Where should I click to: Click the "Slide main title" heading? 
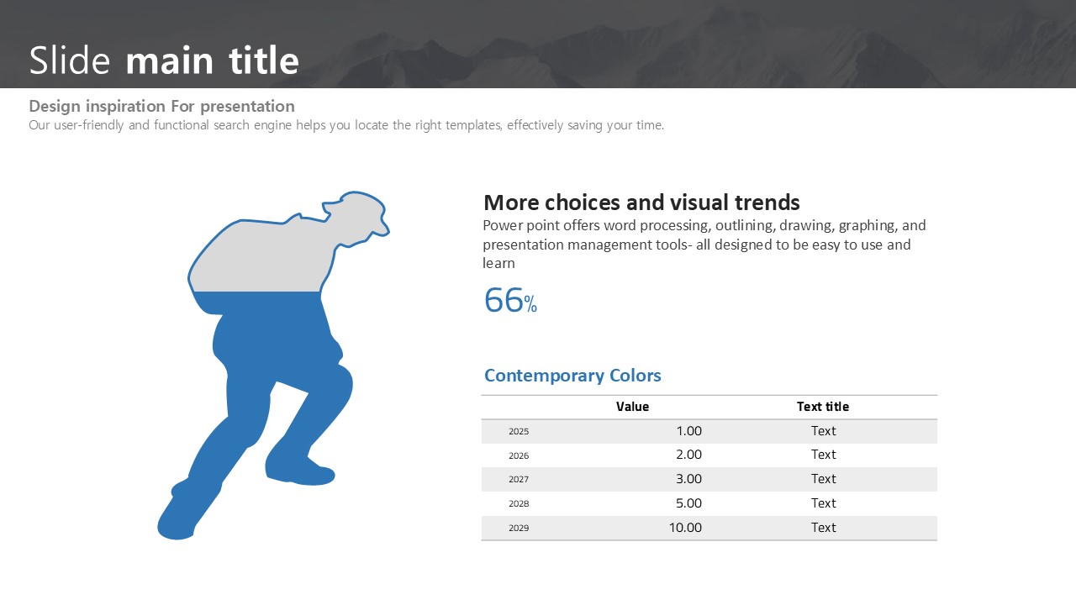pyautogui.click(x=164, y=61)
